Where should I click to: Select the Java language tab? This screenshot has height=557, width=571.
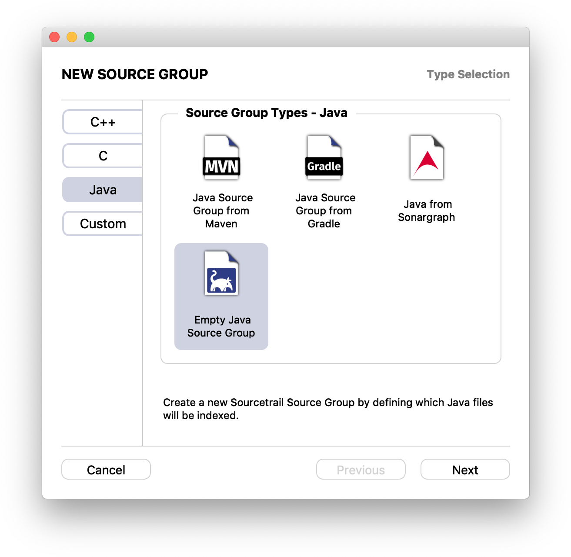click(x=103, y=190)
